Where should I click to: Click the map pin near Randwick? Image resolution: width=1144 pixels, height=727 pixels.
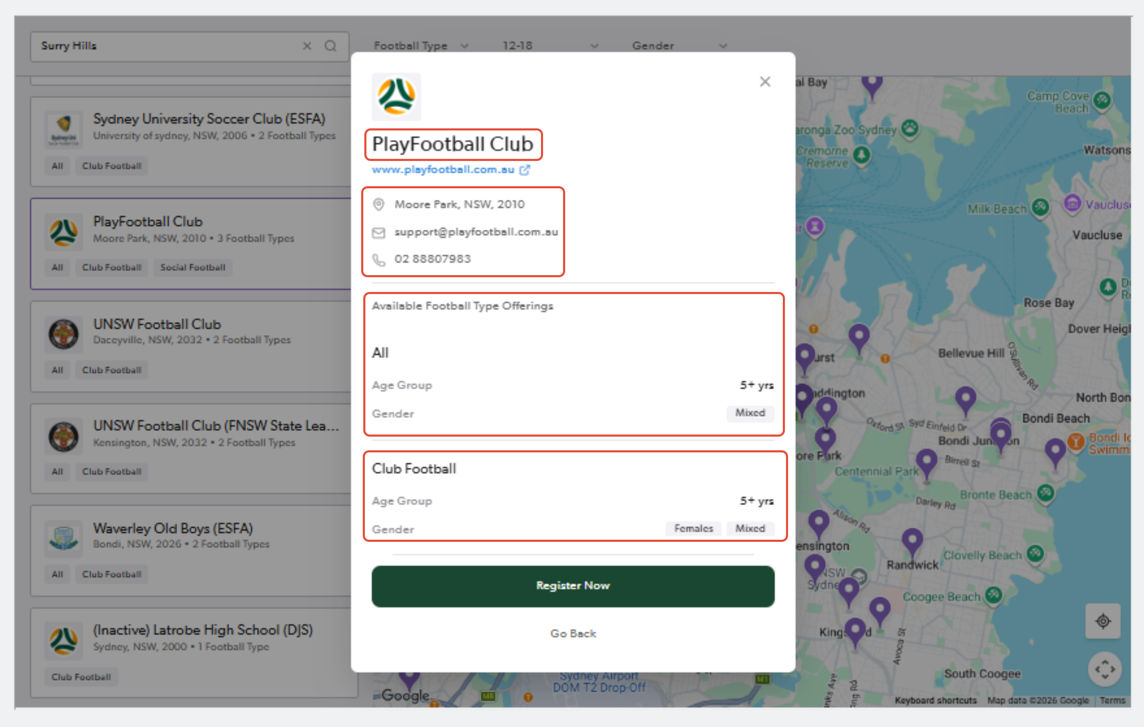[912, 542]
